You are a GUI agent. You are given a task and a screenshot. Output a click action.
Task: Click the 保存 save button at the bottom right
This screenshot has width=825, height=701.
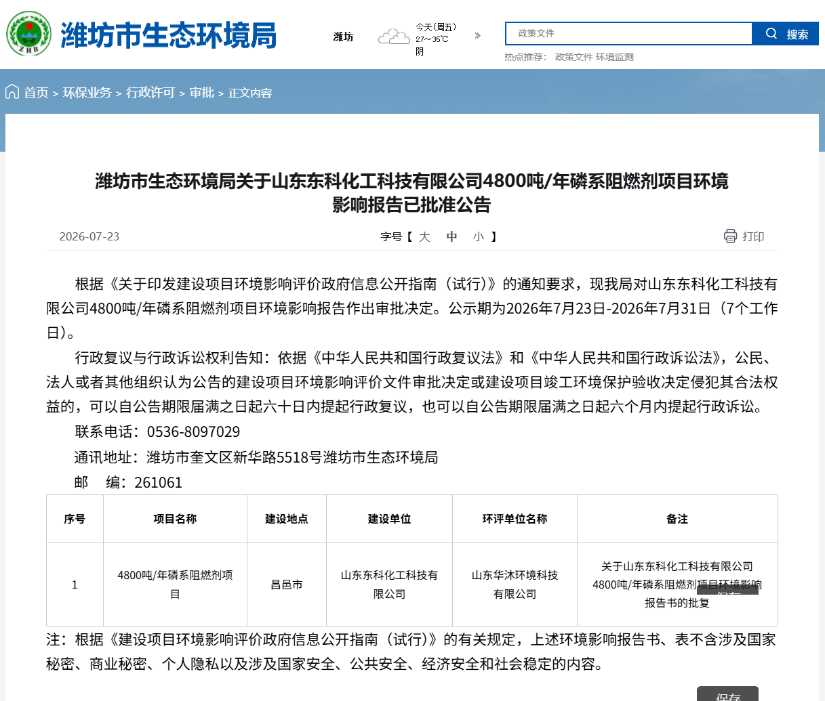[x=727, y=694]
